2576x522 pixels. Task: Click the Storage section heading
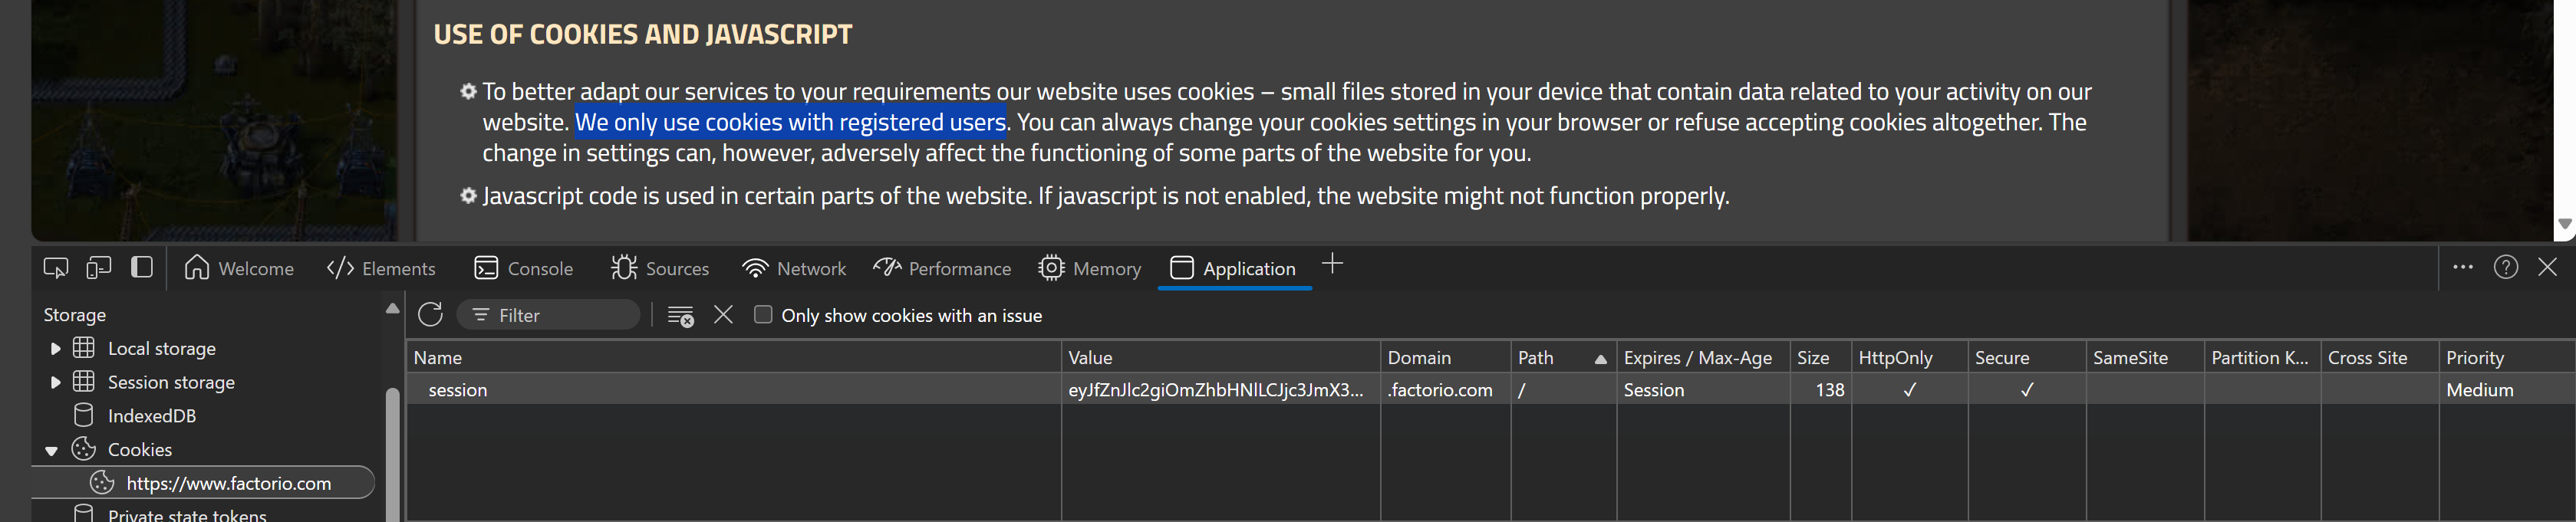[x=75, y=315]
